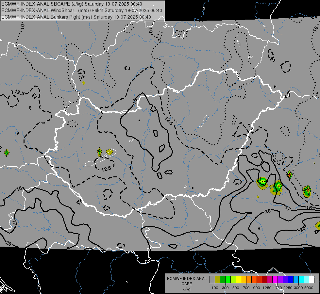Pick the olive CAPE swatch above 100
The width and height of the screenshot is (320, 294).
coord(218,280)
